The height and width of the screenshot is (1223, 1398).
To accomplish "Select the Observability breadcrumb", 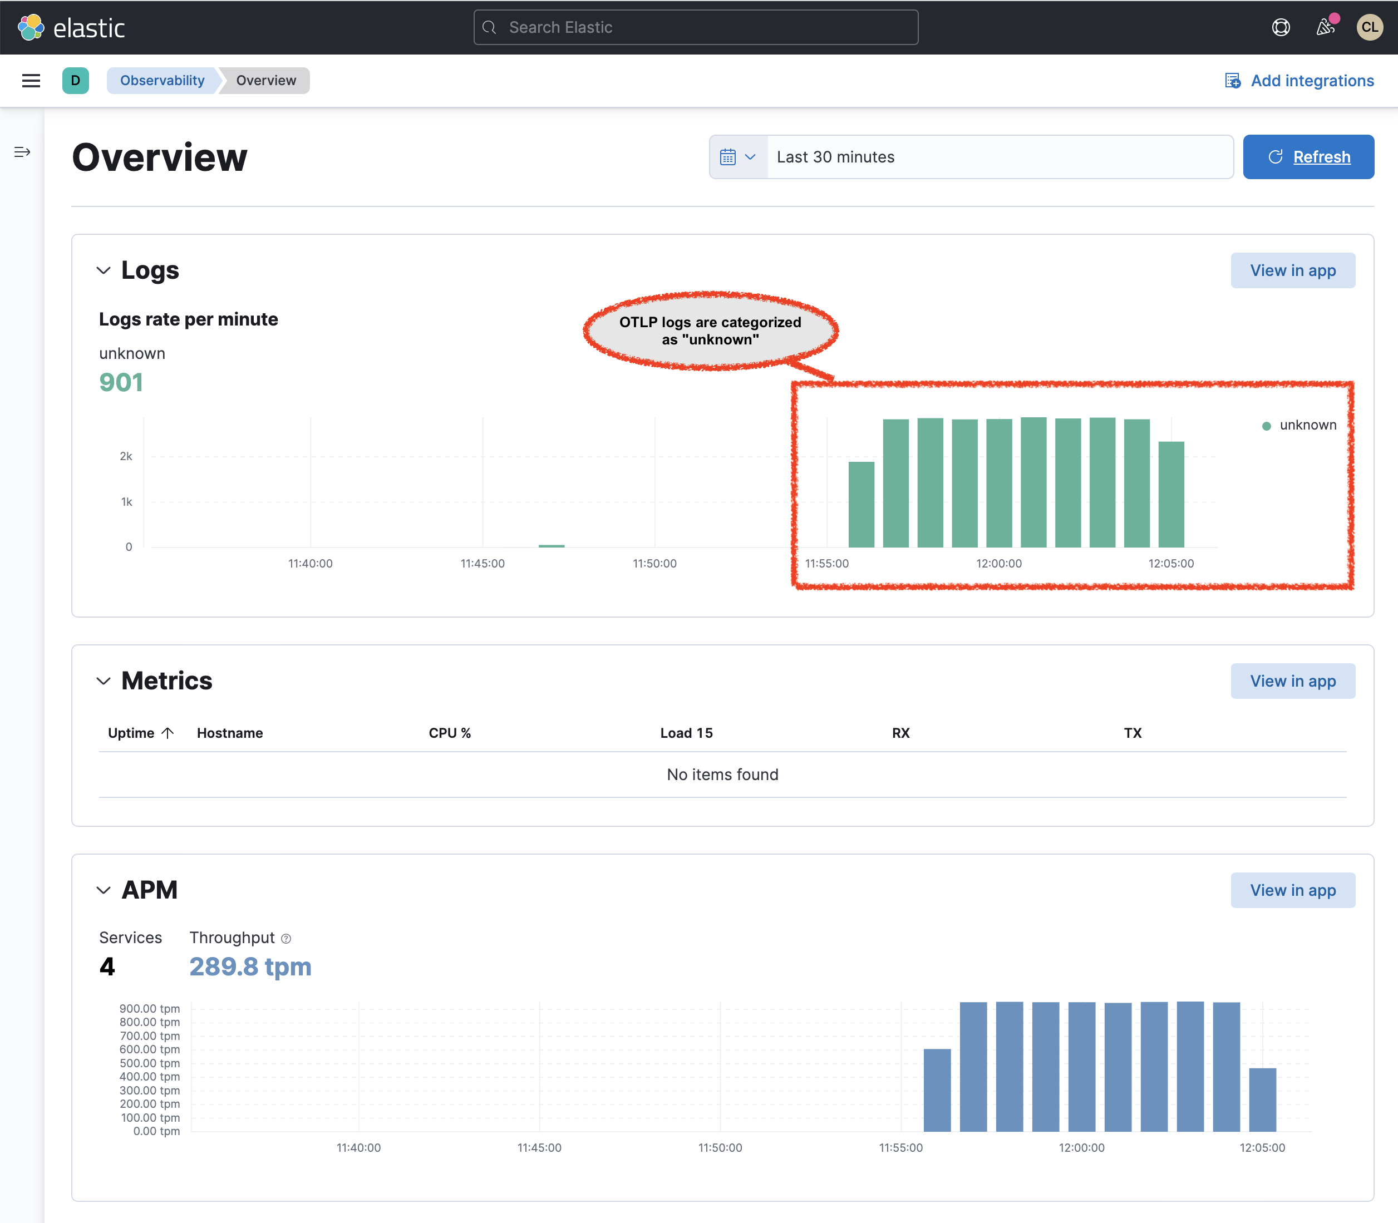I will pyautogui.click(x=163, y=81).
